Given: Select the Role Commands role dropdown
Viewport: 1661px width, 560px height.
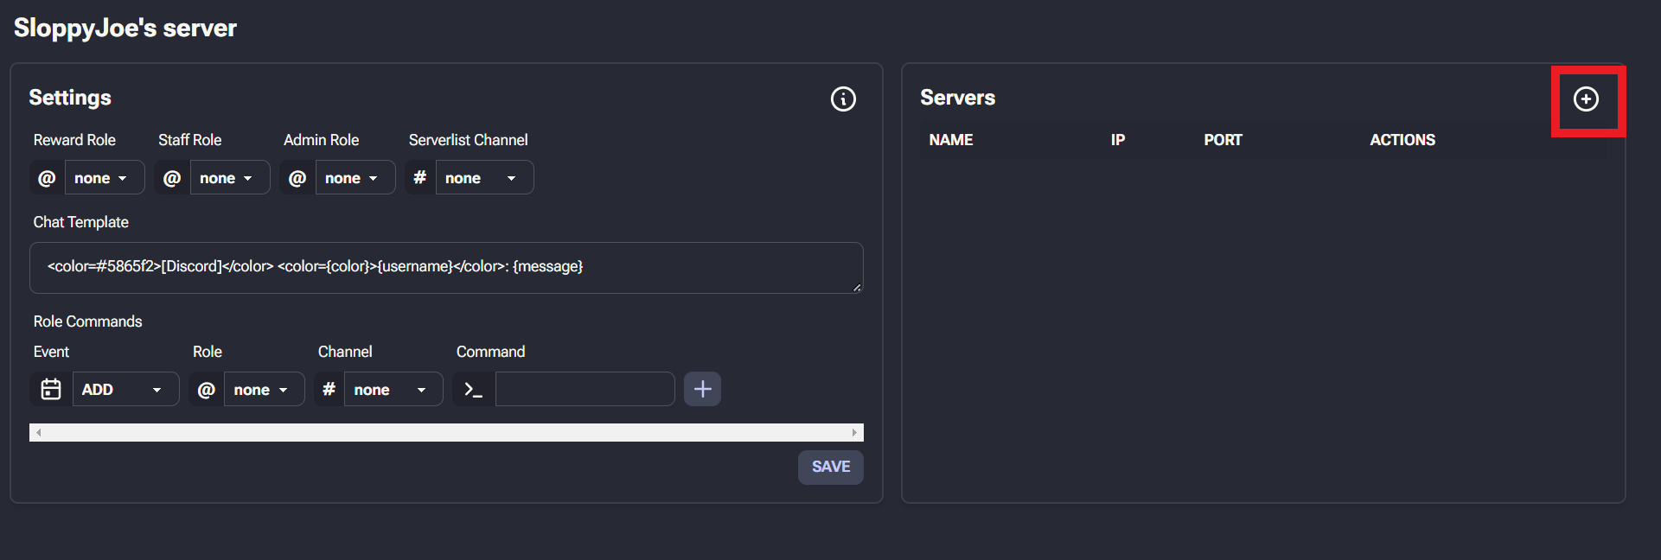Looking at the screenshot, I should 263,390.
